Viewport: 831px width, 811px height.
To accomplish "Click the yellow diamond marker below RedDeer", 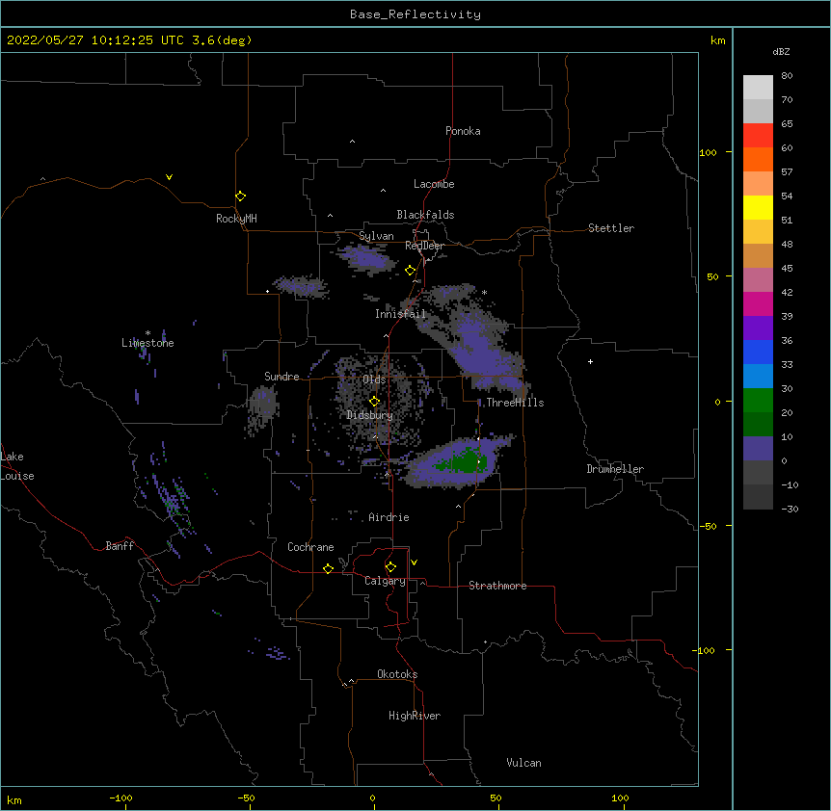I will point(411,271).
